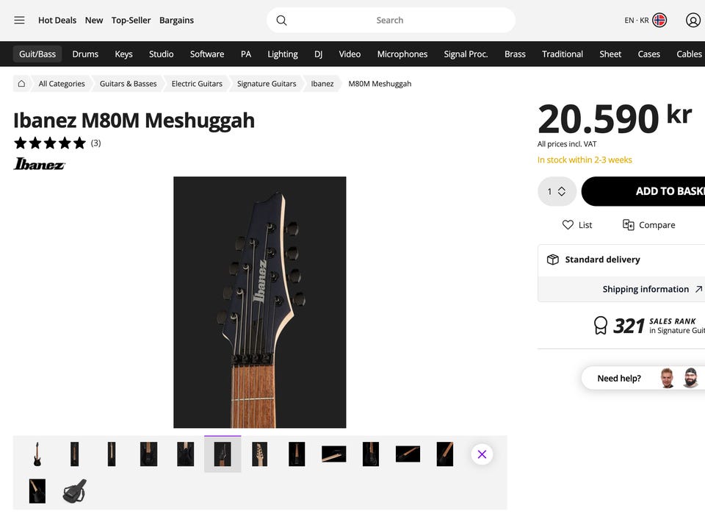The height and width of the screenshot is (522, 705).
Task: Close the thumbnail gallery with purple X
Action: [482, 454]
